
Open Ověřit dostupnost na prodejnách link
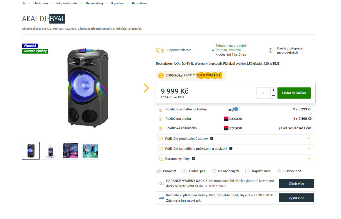[290, 50]
